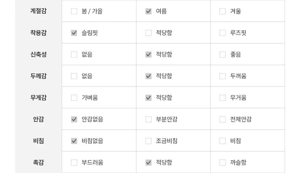Click the 촉감 row label
Viewport: 300px width, 173px height.
click(38, 163)
